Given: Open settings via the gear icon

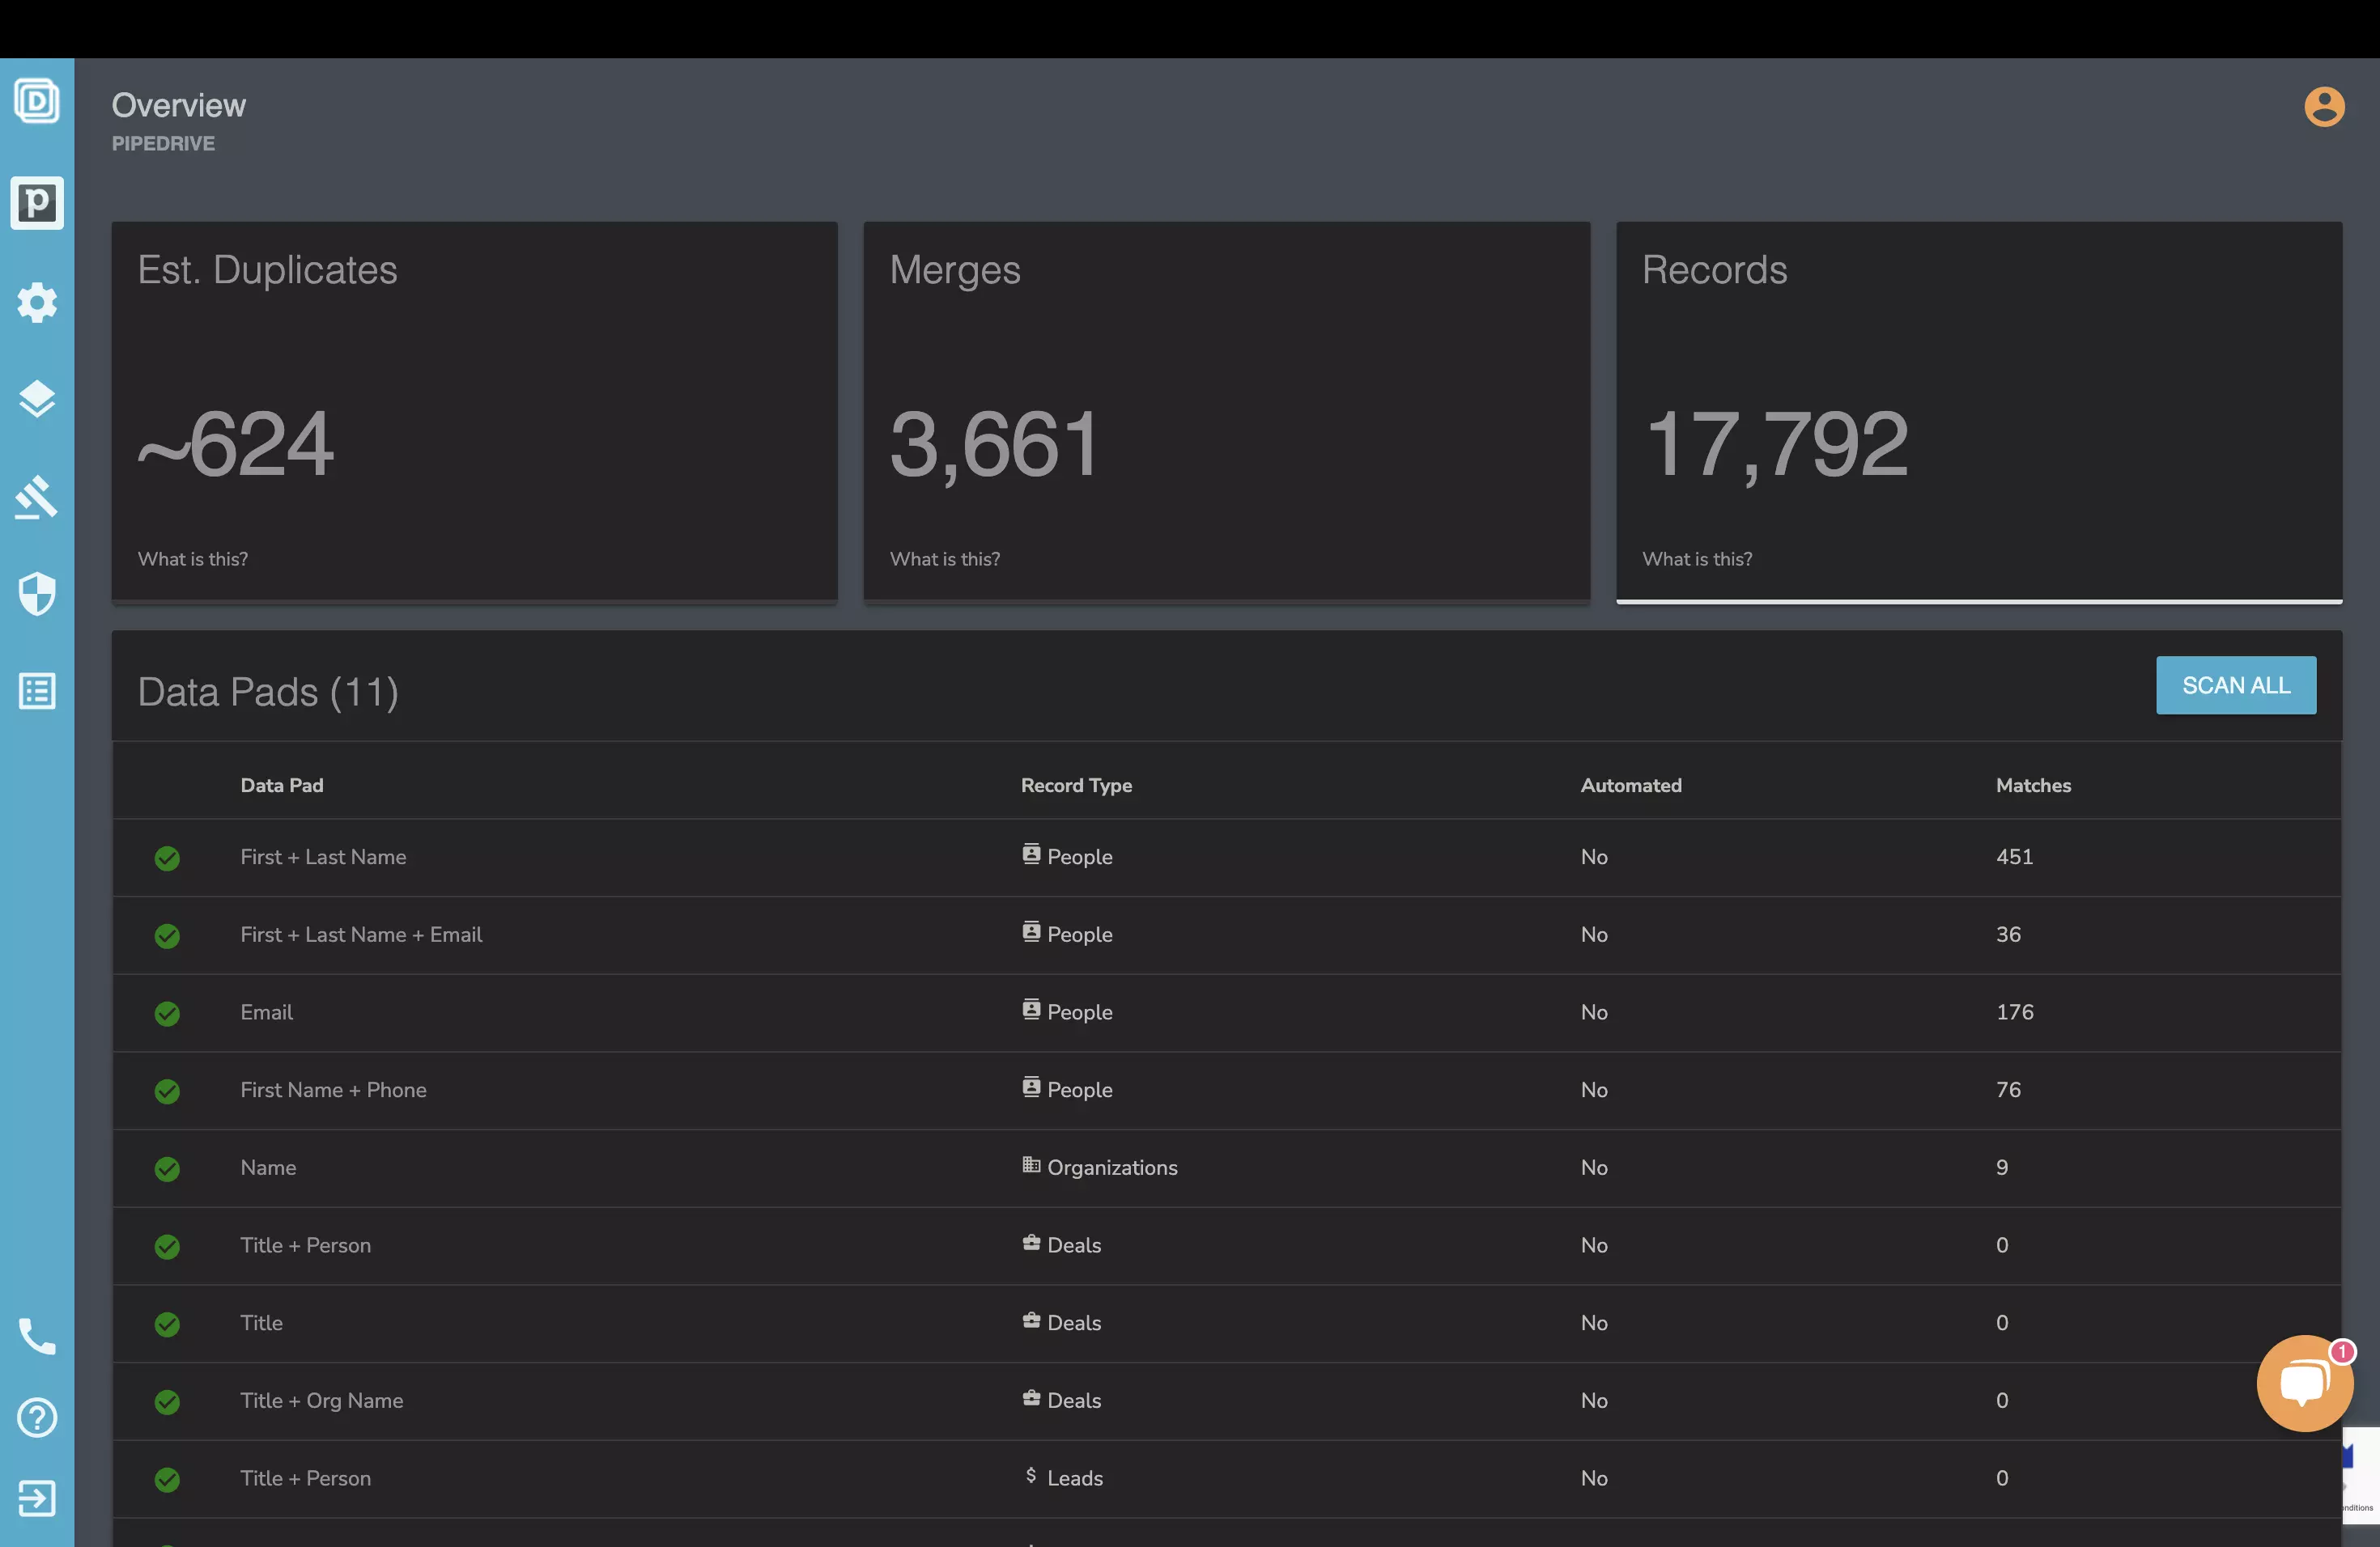Looking at the screenshot, I should (x=37, y=303).
